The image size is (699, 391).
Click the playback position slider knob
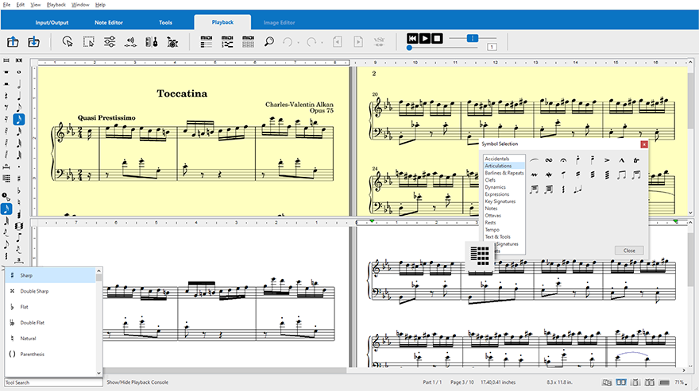[409, 48]
